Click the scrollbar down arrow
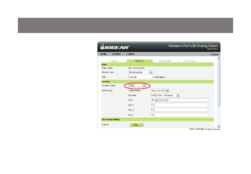The height and width of the screenshot is (174, 251). click(x=219, y=126)
